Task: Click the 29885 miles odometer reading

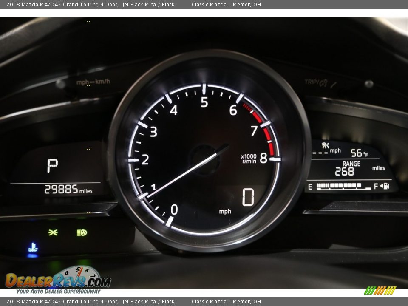Action: [68, 190]
